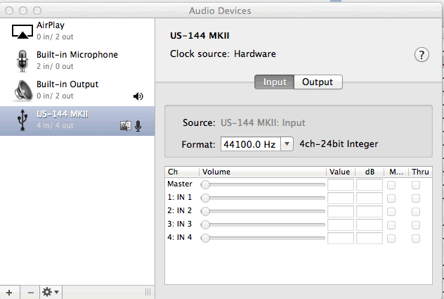444x299 pixels.
Task: Click 'Clock source: Hardware' text
Action: tap(223, 54)
